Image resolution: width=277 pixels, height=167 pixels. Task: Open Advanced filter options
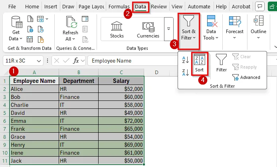click(x=246, y=77)
